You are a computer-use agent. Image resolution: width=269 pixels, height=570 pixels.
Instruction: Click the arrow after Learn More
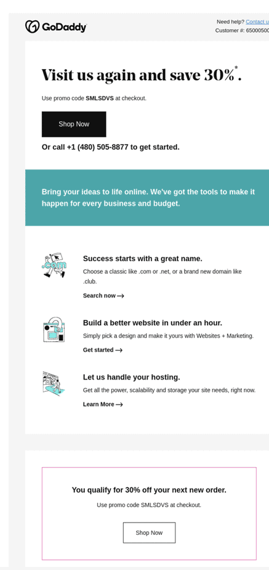point(119,405)
